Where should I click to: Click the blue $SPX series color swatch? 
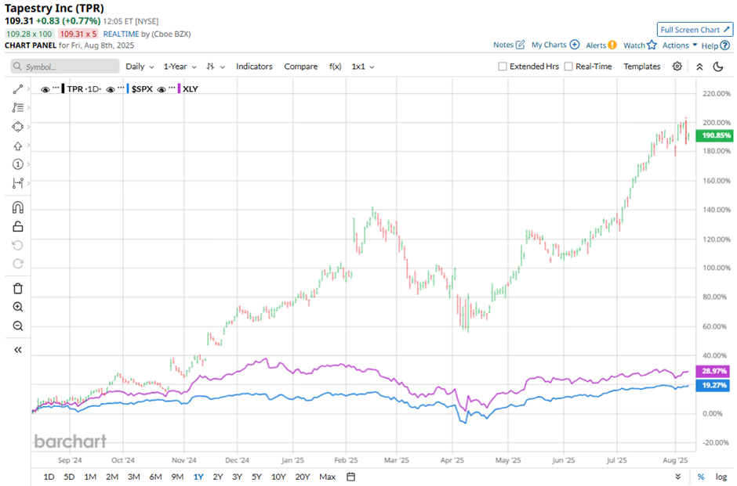(128, 88)
